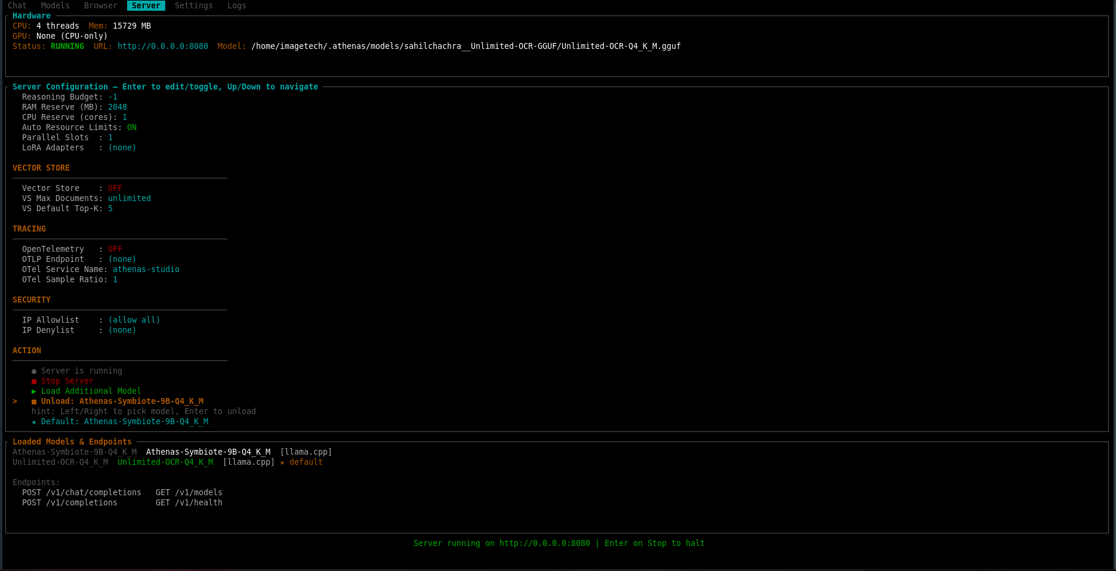Click the [llama.cpp] tag on the Unlimited-OCR row
The height and width of the screenshot is (571, 1116).
[x=249, y=462]
